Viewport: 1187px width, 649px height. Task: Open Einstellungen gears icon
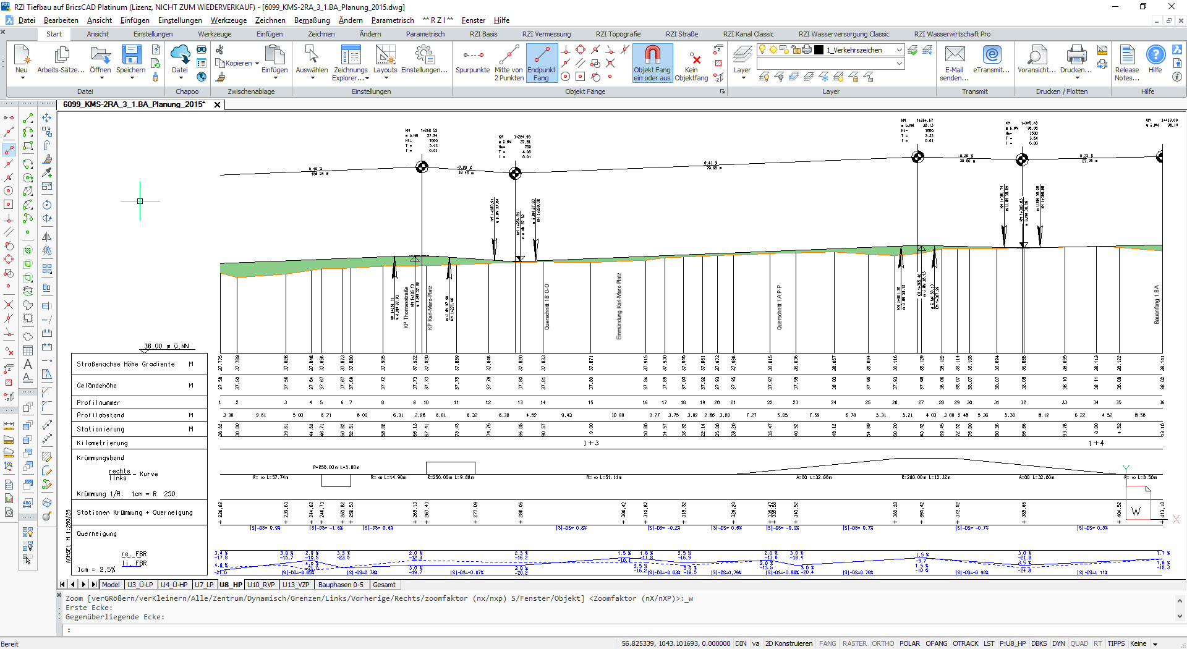[x=424, y=54]
